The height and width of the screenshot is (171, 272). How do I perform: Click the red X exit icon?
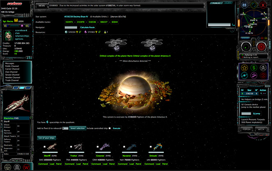click(263, 5)
